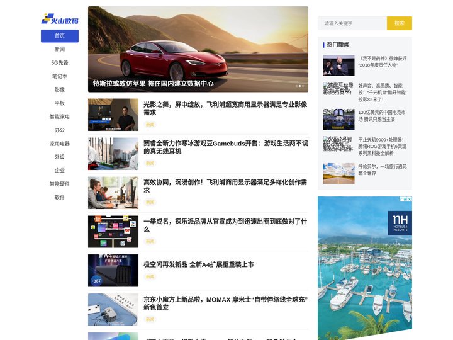Close the NH Hotels ad
The image size is (453, 340).
point(410,199)
